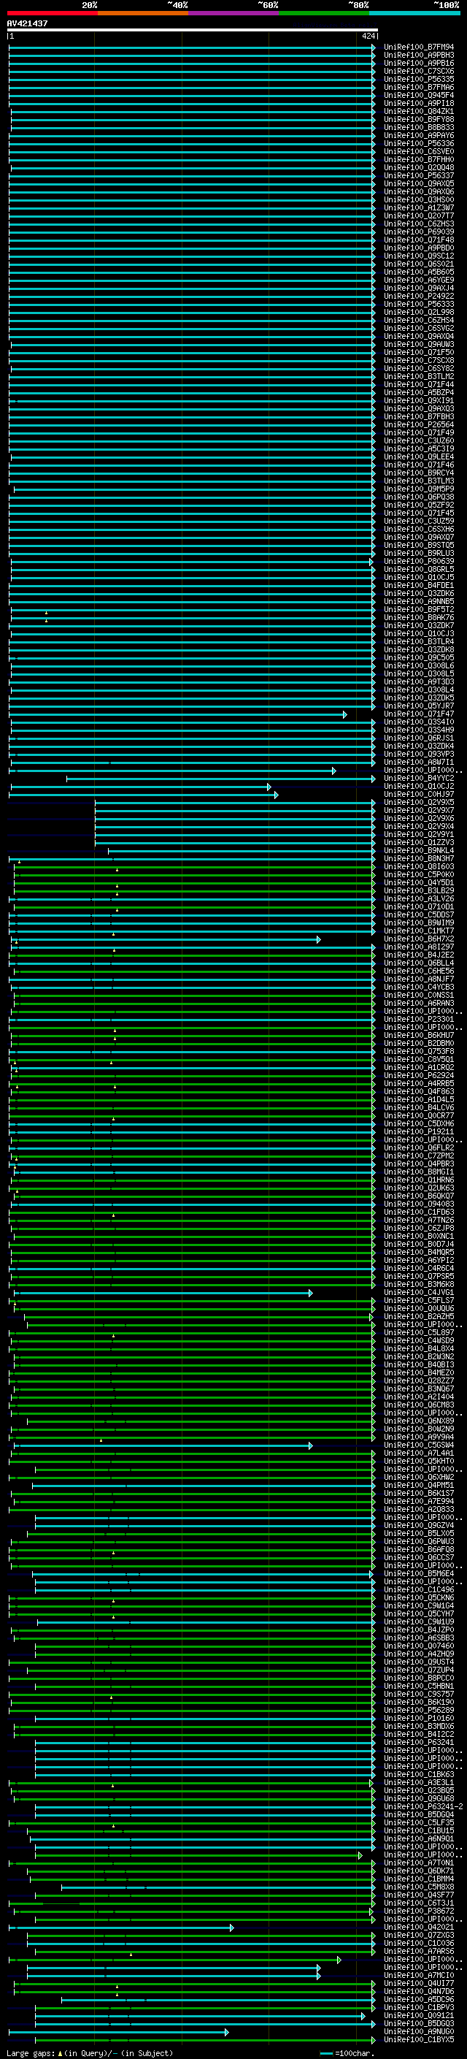The width and height of the screenshot is (467, 2059).
Task: Select the UniRef100_P69039 entry
Action: tap(419, 232)
